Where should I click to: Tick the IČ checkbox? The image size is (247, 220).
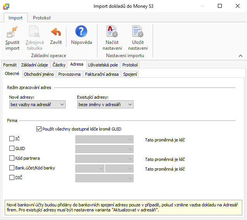coord(12,139)
